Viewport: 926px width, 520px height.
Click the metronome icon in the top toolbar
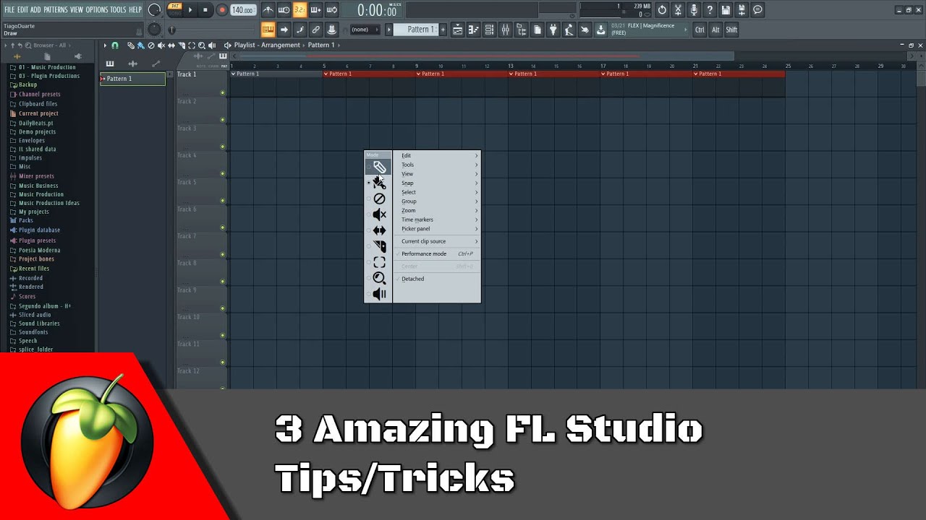(268, 10)
